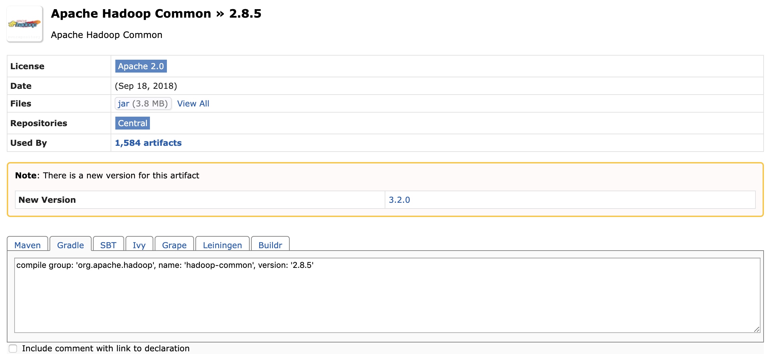Choose the Leiningen tab
Viewport: 768px width, 354px height.
pos(222,245)
